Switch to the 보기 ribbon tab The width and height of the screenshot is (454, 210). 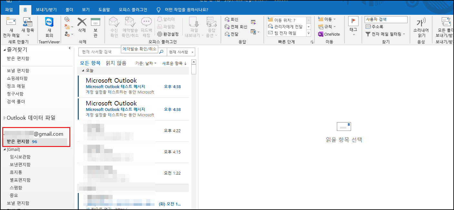[86, 10]
